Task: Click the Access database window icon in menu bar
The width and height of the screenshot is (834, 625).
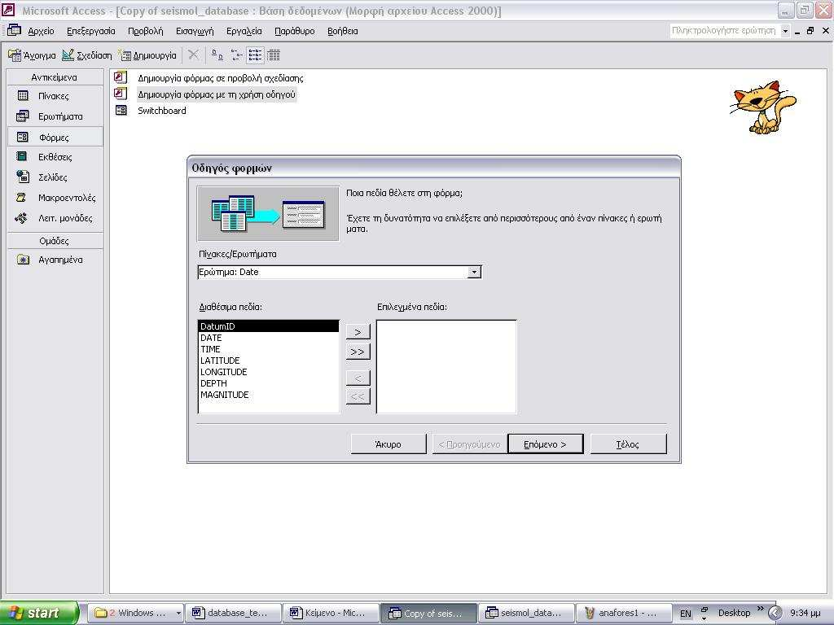Action: pyautogui.click(x=14, y=30)
